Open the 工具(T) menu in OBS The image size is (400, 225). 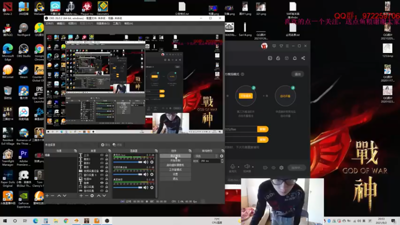point(117,23)
